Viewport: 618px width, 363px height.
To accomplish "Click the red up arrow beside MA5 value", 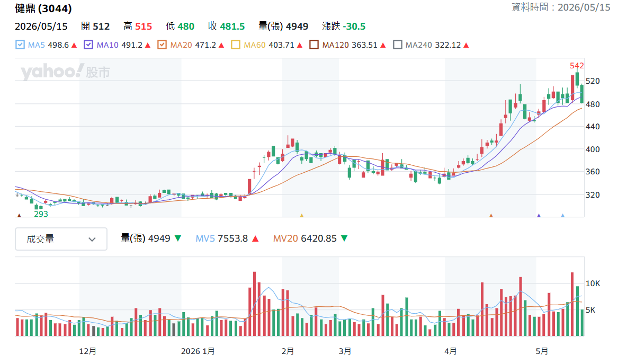I will click(x=74, y=46).
